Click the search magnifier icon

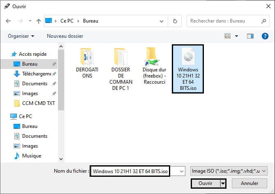click(x=263, y=21)
